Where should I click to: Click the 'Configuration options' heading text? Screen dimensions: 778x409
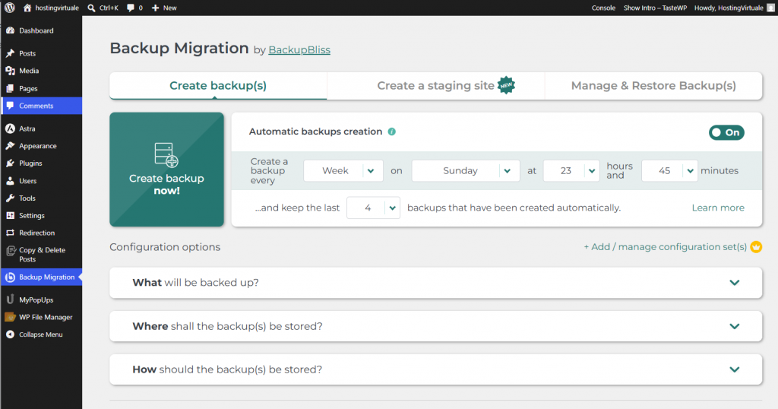click(x=165, y=247)
